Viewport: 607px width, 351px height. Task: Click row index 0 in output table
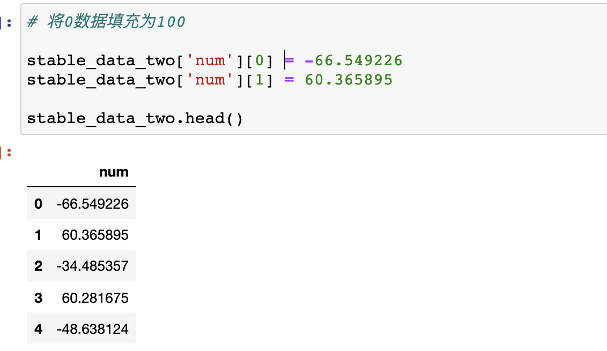click(38, 204)
